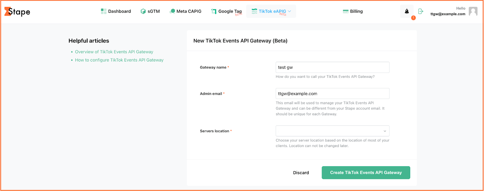Click the Stape logo
The height and width of the screenshot is (191, 484).
[x=17, y=11]
